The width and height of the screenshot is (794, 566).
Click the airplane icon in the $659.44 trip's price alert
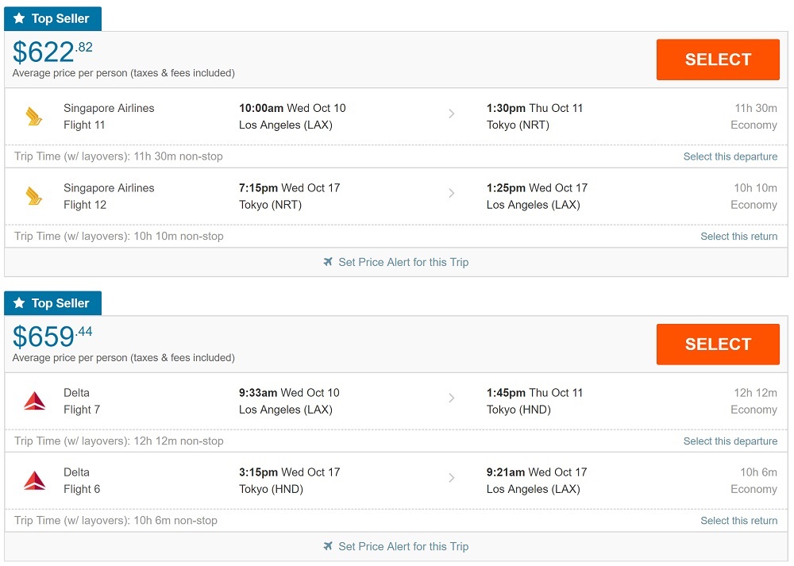coord(328,546)
